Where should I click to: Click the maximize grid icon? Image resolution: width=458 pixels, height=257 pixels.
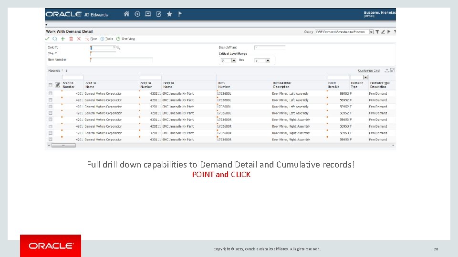(x=392, y=70)
